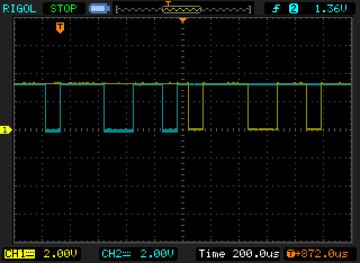Click the first cyan CH2 low pulse

pyautogui.click(x=53, y=108)
